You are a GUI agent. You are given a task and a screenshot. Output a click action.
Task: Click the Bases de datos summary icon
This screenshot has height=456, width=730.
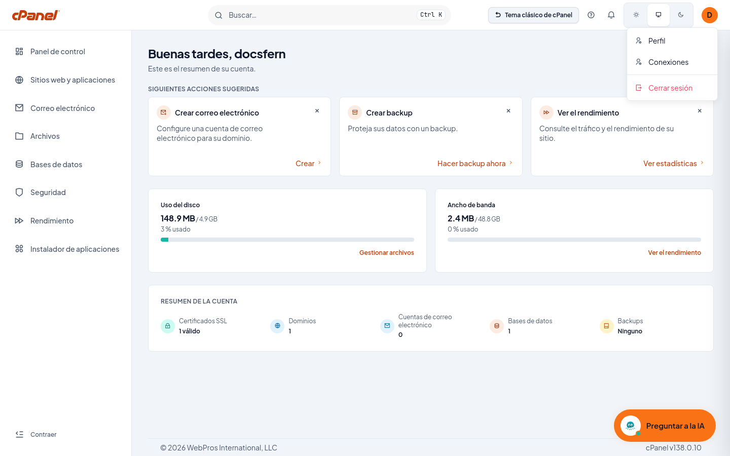(x=497, y=326)
